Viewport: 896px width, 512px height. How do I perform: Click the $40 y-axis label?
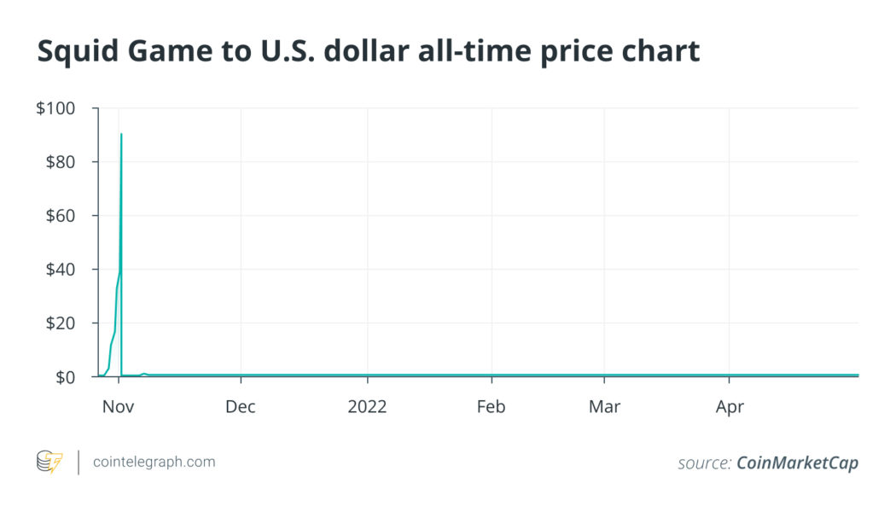click(66, 270)
